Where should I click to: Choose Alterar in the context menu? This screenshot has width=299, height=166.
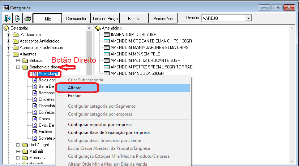click(x=123, y=88)
